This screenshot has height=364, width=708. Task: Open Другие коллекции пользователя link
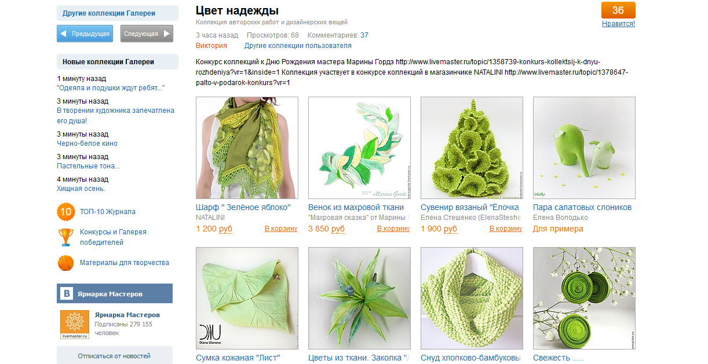pos(298,46)
